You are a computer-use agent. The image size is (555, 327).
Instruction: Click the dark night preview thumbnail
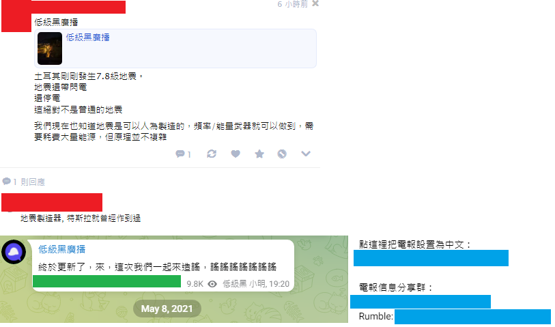pyautogui.click(x=50, y=48)
